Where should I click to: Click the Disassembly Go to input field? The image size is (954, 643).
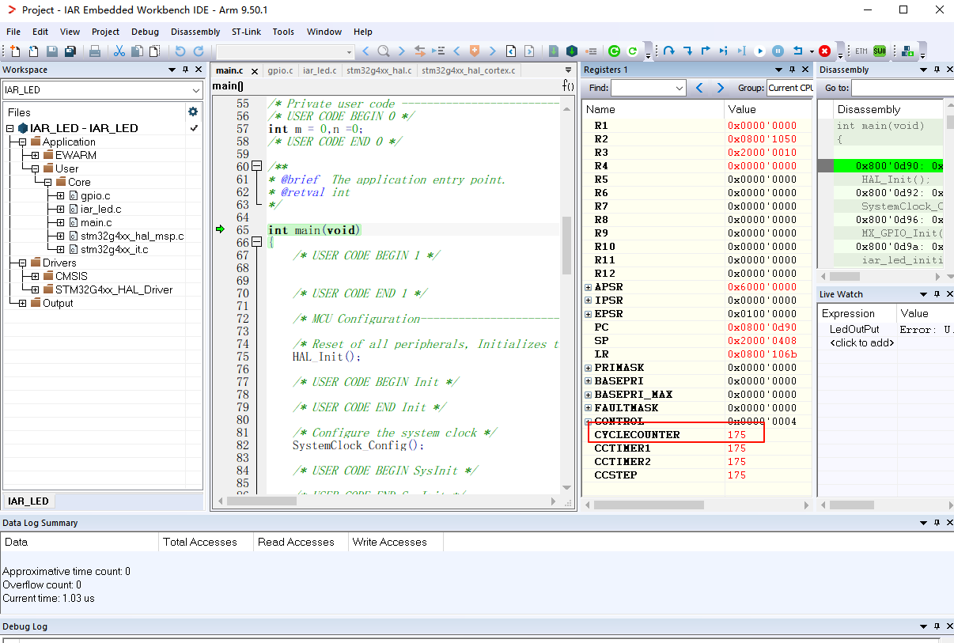pos(903,88)
